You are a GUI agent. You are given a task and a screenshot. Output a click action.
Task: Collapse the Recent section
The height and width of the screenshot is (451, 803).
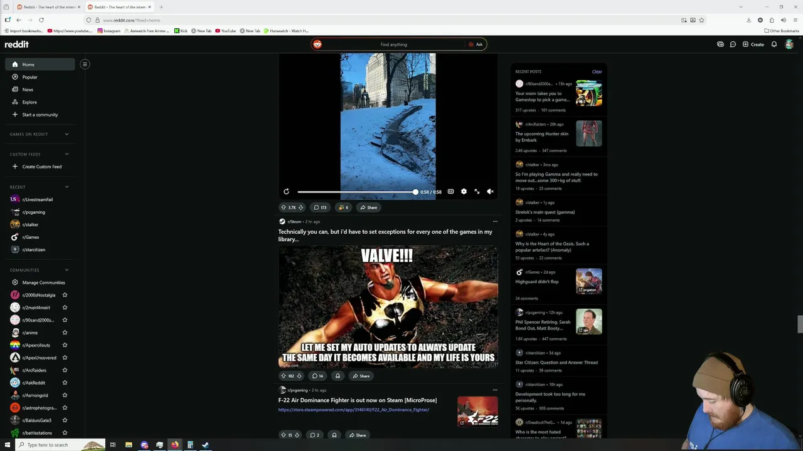[66, 187]
